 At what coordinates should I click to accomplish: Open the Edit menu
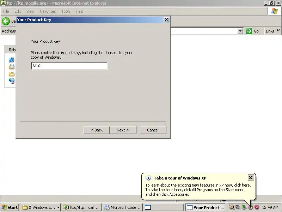point(18,11)
